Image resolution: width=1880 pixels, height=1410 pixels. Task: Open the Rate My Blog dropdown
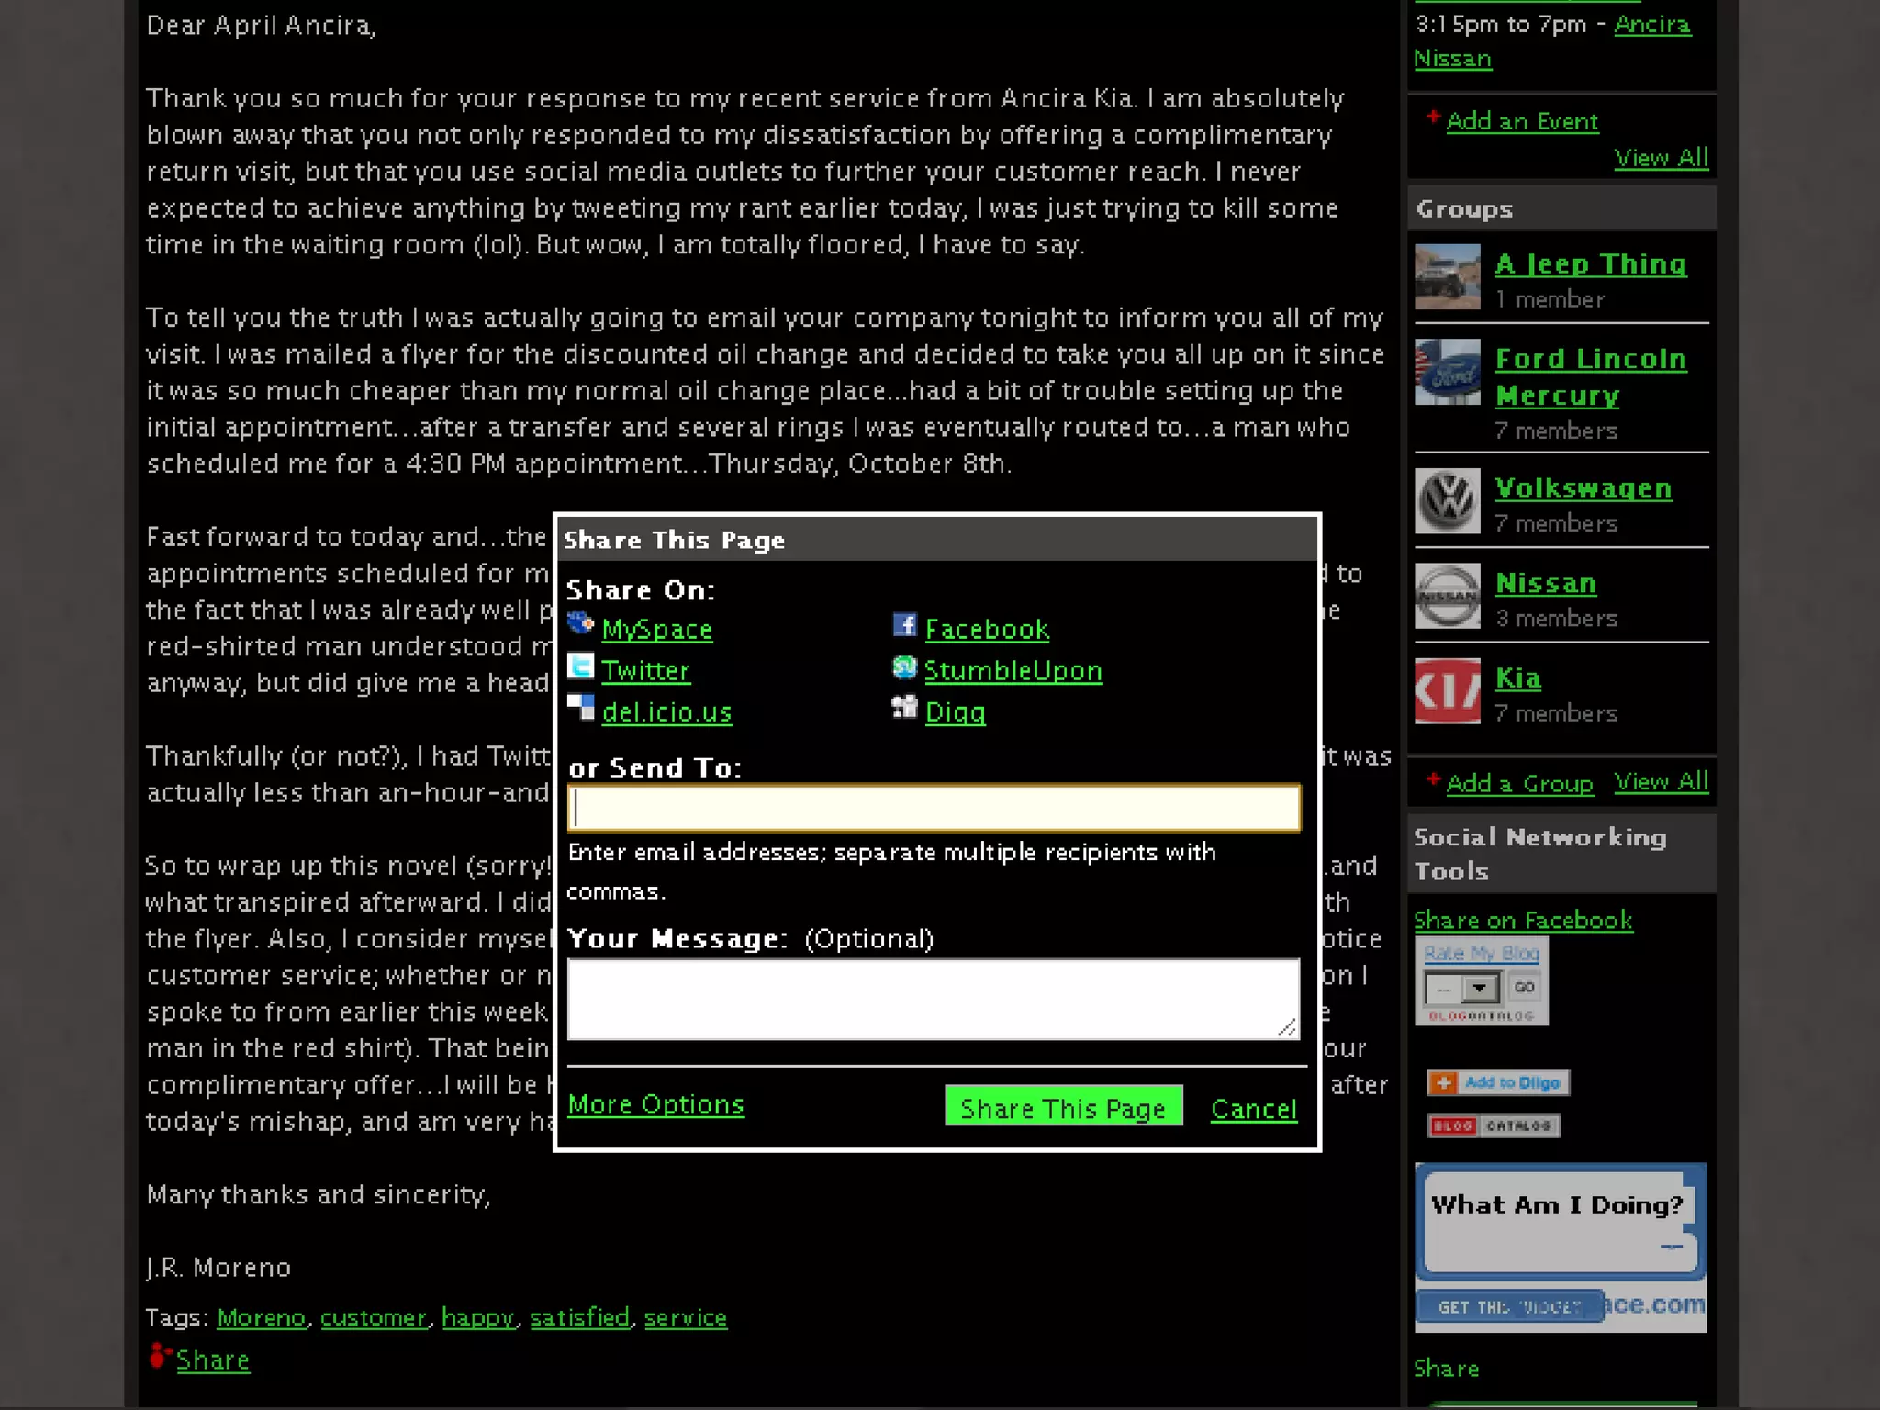tap(1478, 989)
